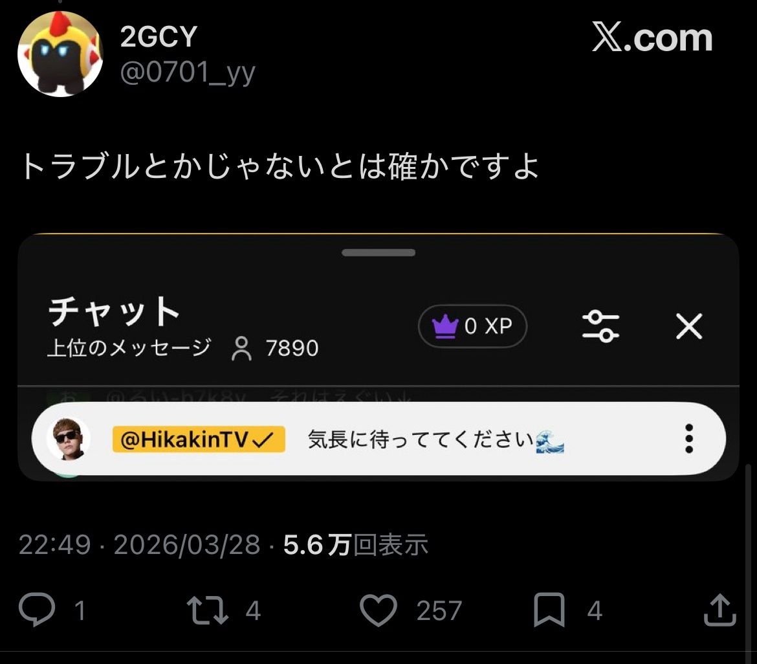Like the post with heart icon
The height and width of the screenshot is (664, 757).
378,610
